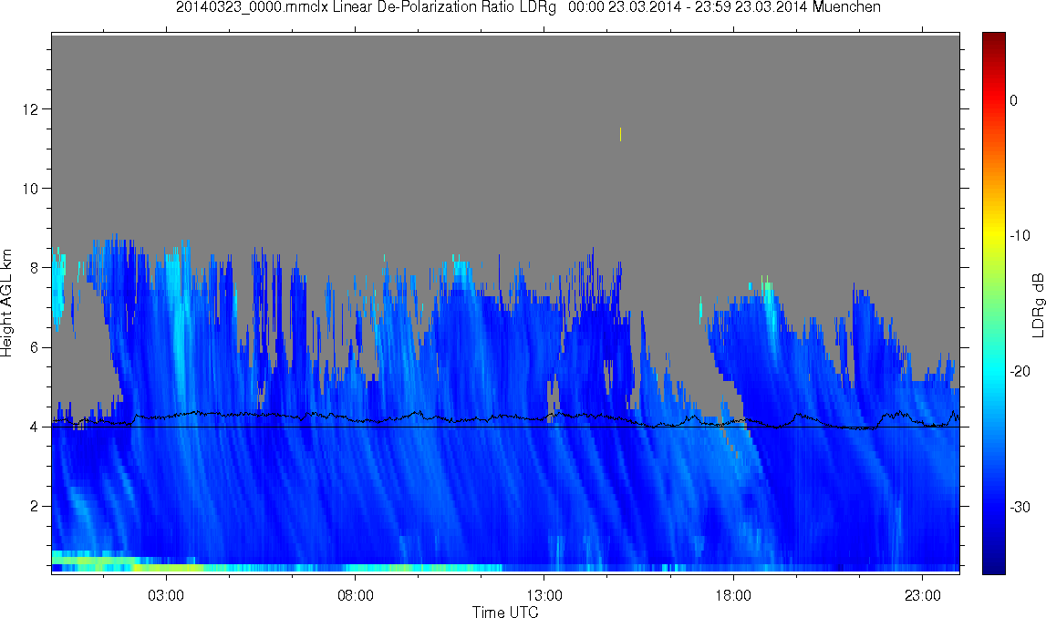The image size is (1046, 618).
Task: Click the colorbar value label -20
Action: (1020, 371)
